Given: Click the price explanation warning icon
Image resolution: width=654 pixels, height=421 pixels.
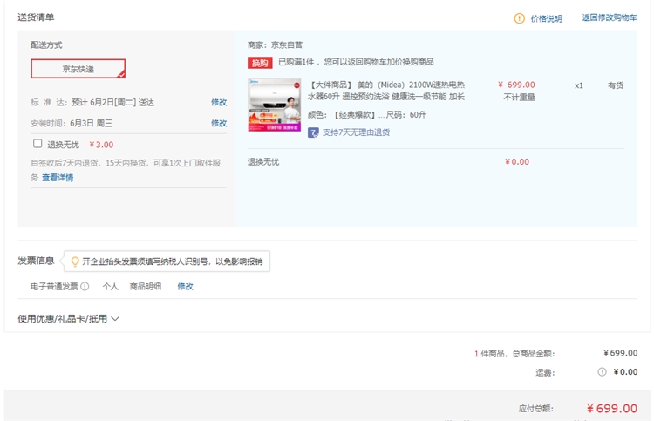Looking at the screenshot, I should (x=520, y=18).
